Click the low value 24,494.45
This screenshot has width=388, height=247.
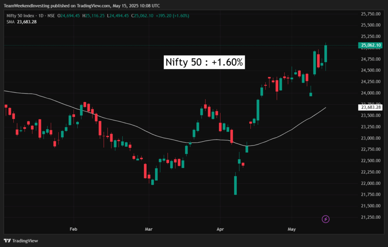point(119,16)
